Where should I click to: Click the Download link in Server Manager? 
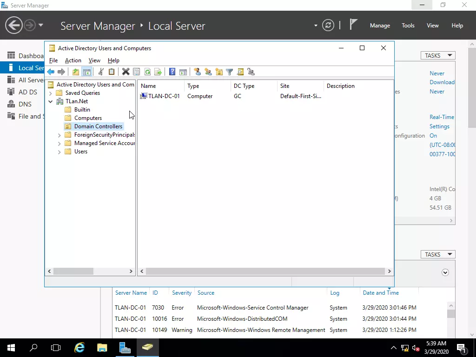[x=442, y=82]
